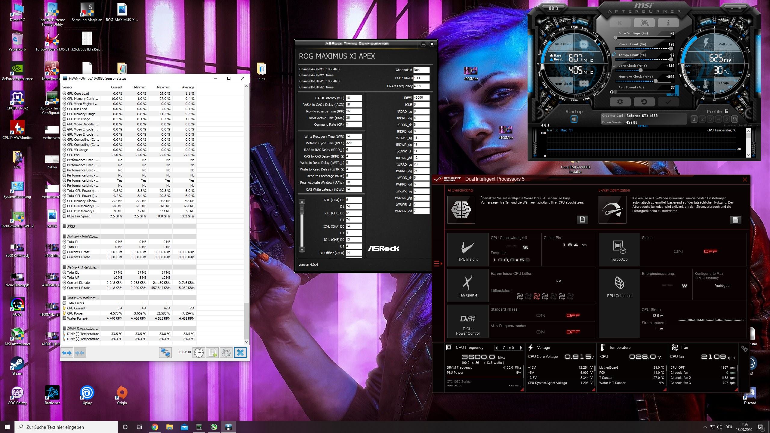This screenshot has height=433, width=770.
Task: Switch Standard Phase to ON
Action: [541, 315]
